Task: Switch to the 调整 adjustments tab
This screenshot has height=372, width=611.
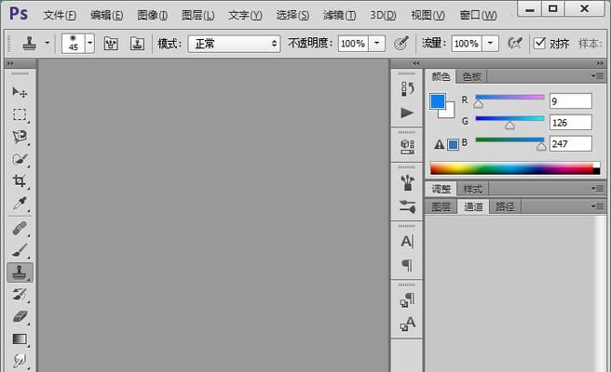Action: click(441, 189)
